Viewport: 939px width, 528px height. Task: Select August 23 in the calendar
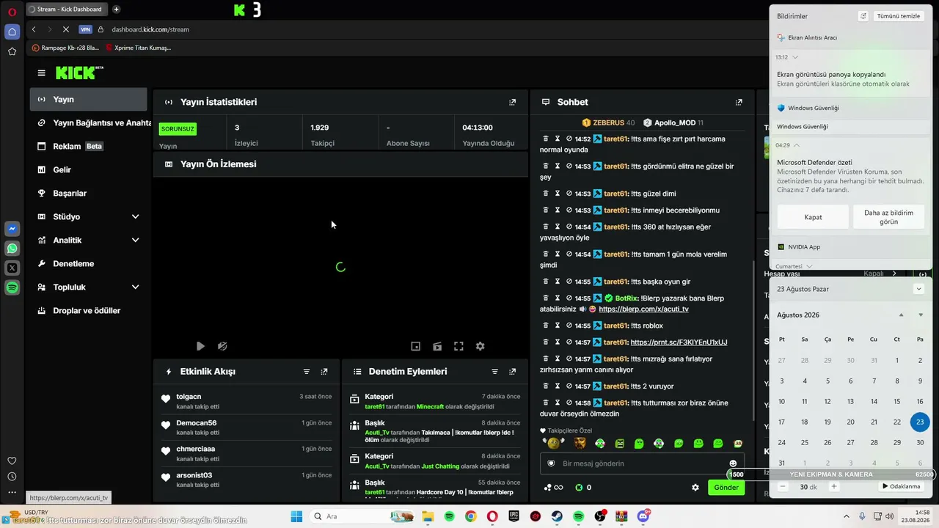[920, 422]
